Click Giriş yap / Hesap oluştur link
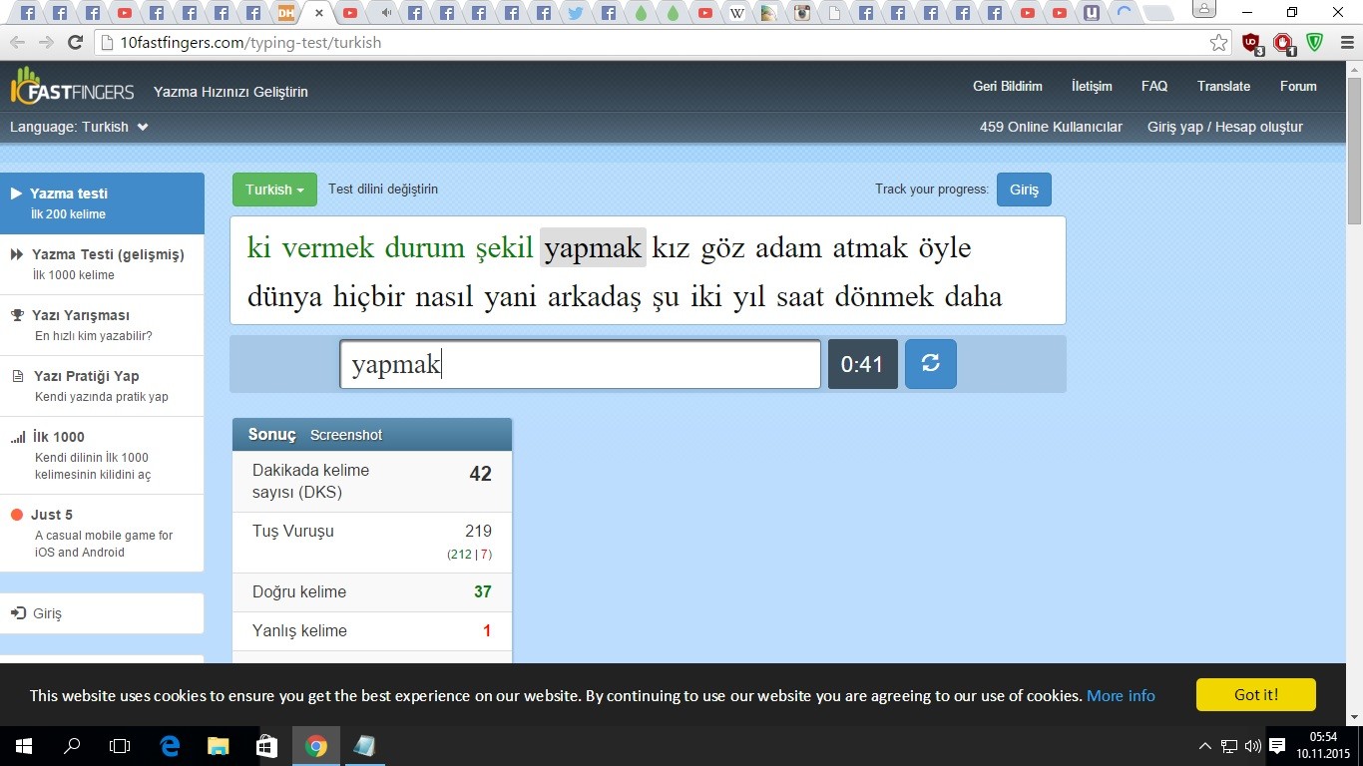Image resolution: width=1363 pixels, height=766 pixels. [1225, 127]
